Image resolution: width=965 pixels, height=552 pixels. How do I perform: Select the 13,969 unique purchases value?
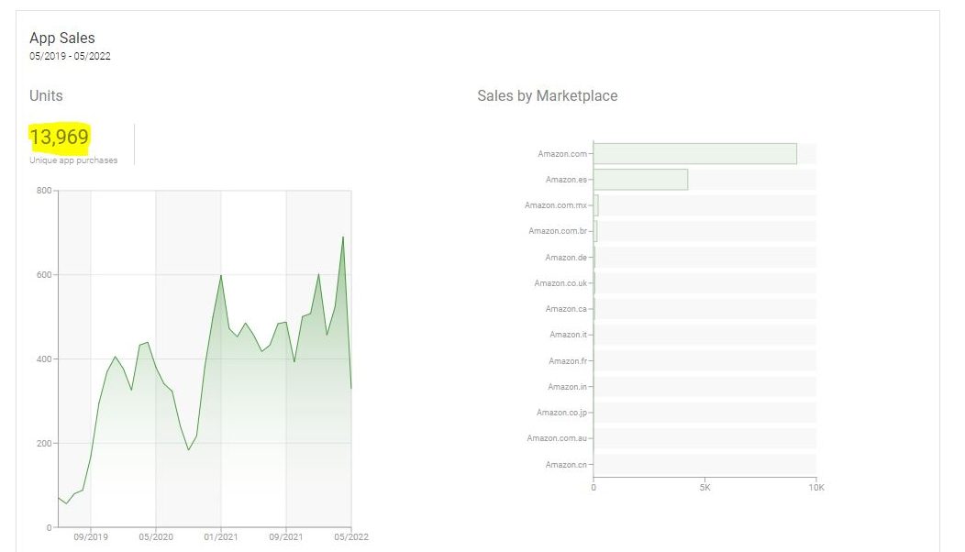[x=59, y=137]
